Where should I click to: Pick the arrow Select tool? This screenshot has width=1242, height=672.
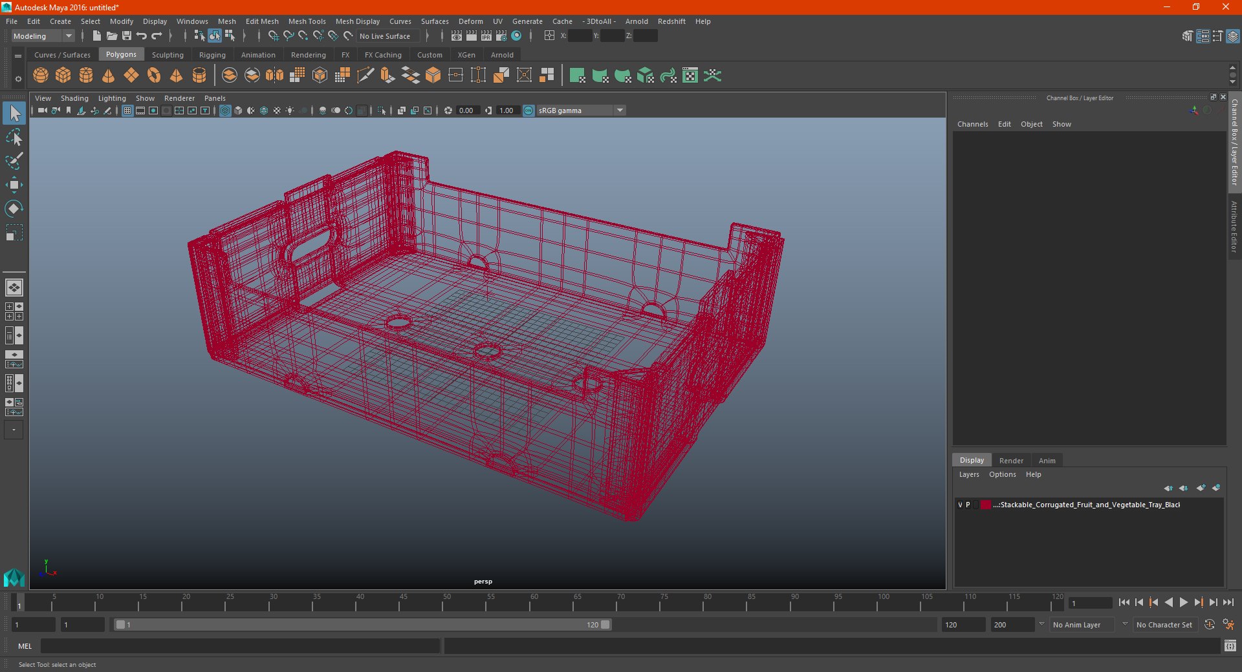[x=14, y=114]
